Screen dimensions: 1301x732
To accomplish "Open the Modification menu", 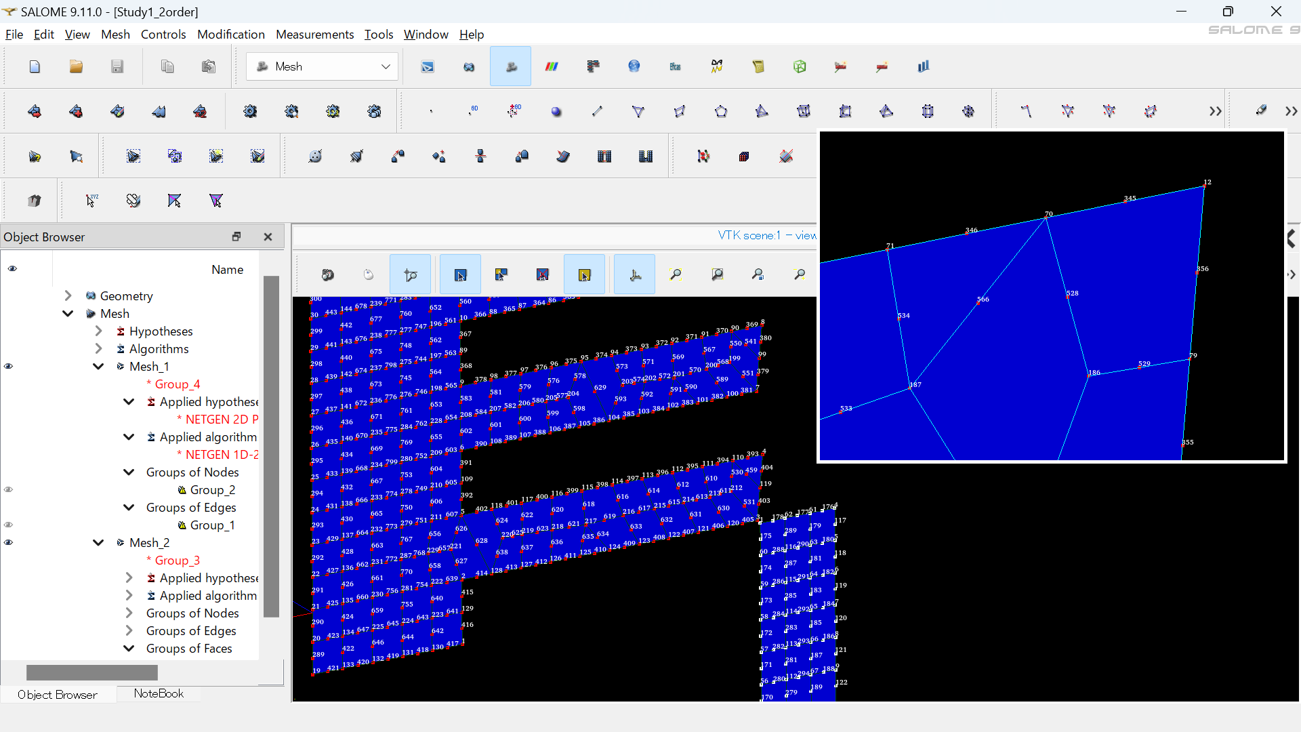I will (230, 35).
